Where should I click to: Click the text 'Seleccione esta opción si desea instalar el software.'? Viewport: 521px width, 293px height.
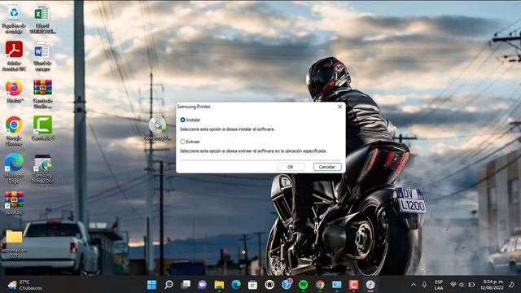point(227,129)
